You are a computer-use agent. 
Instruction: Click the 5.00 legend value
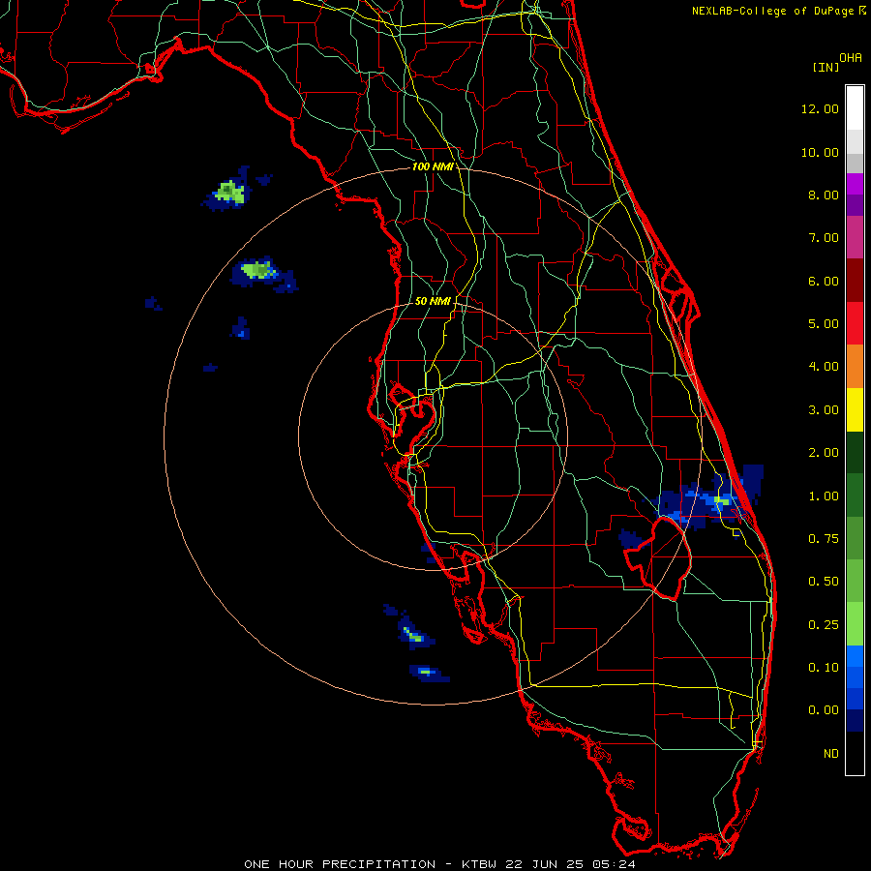point(824,324)
